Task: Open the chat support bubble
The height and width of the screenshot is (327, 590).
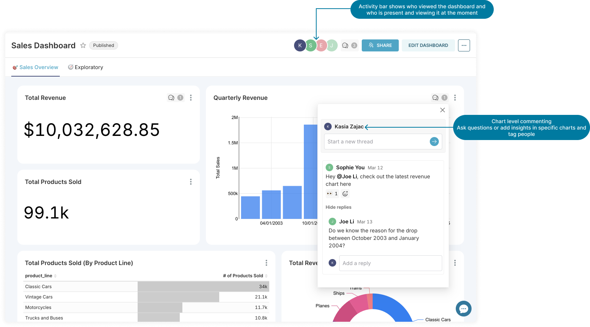Action: click(463, 309)
